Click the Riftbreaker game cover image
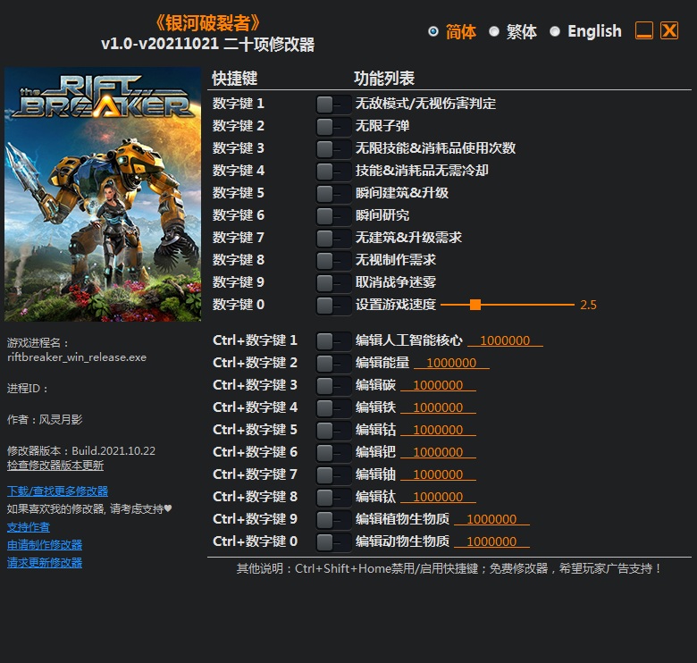 [103, 194]
